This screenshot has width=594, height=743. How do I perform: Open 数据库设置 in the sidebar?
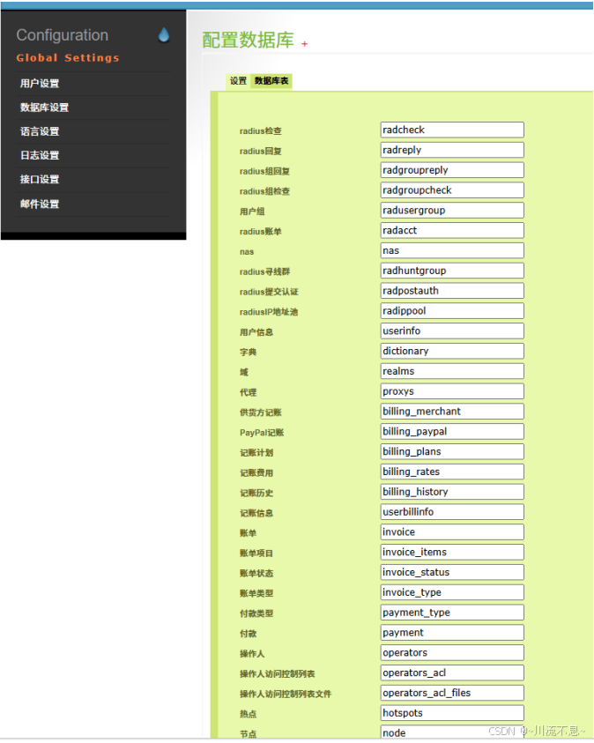(45, 108)
